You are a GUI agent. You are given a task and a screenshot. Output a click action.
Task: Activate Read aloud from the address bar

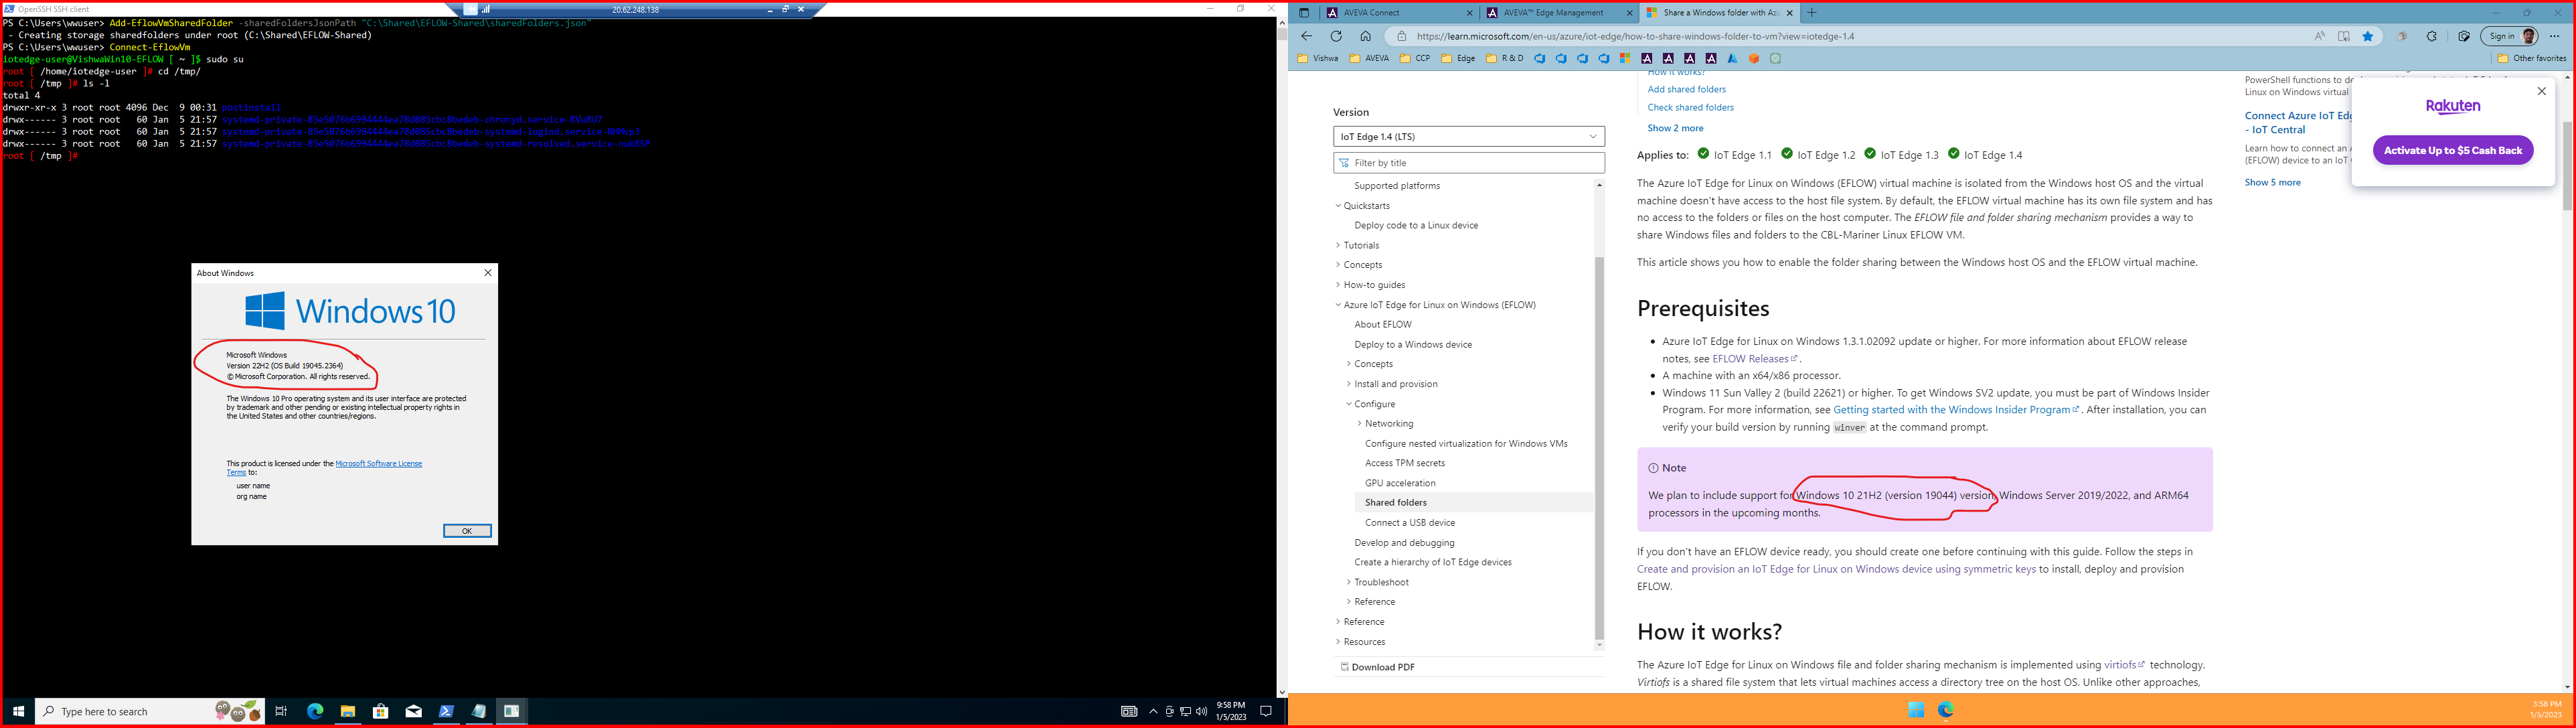[2320, 36]
